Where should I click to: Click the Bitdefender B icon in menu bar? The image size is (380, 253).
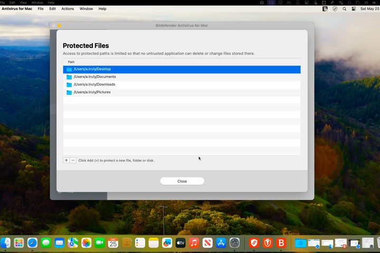325,9
